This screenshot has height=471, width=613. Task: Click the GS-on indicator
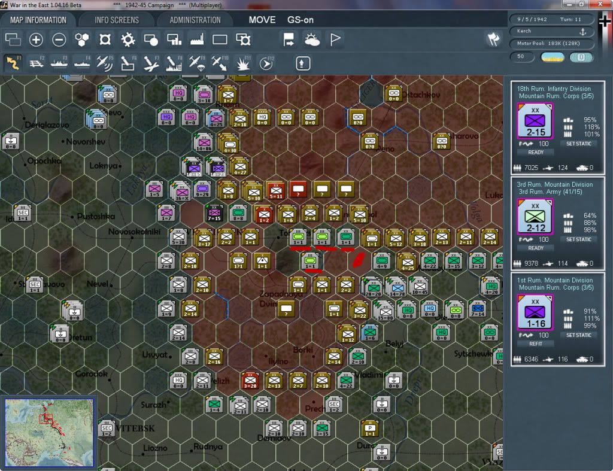(x=301, y=20)
